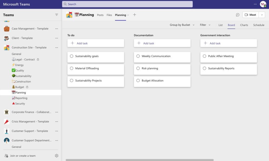The image size is (269, 161).
Task: Click plus icon in Government interaction Add task
Action: 205,43
